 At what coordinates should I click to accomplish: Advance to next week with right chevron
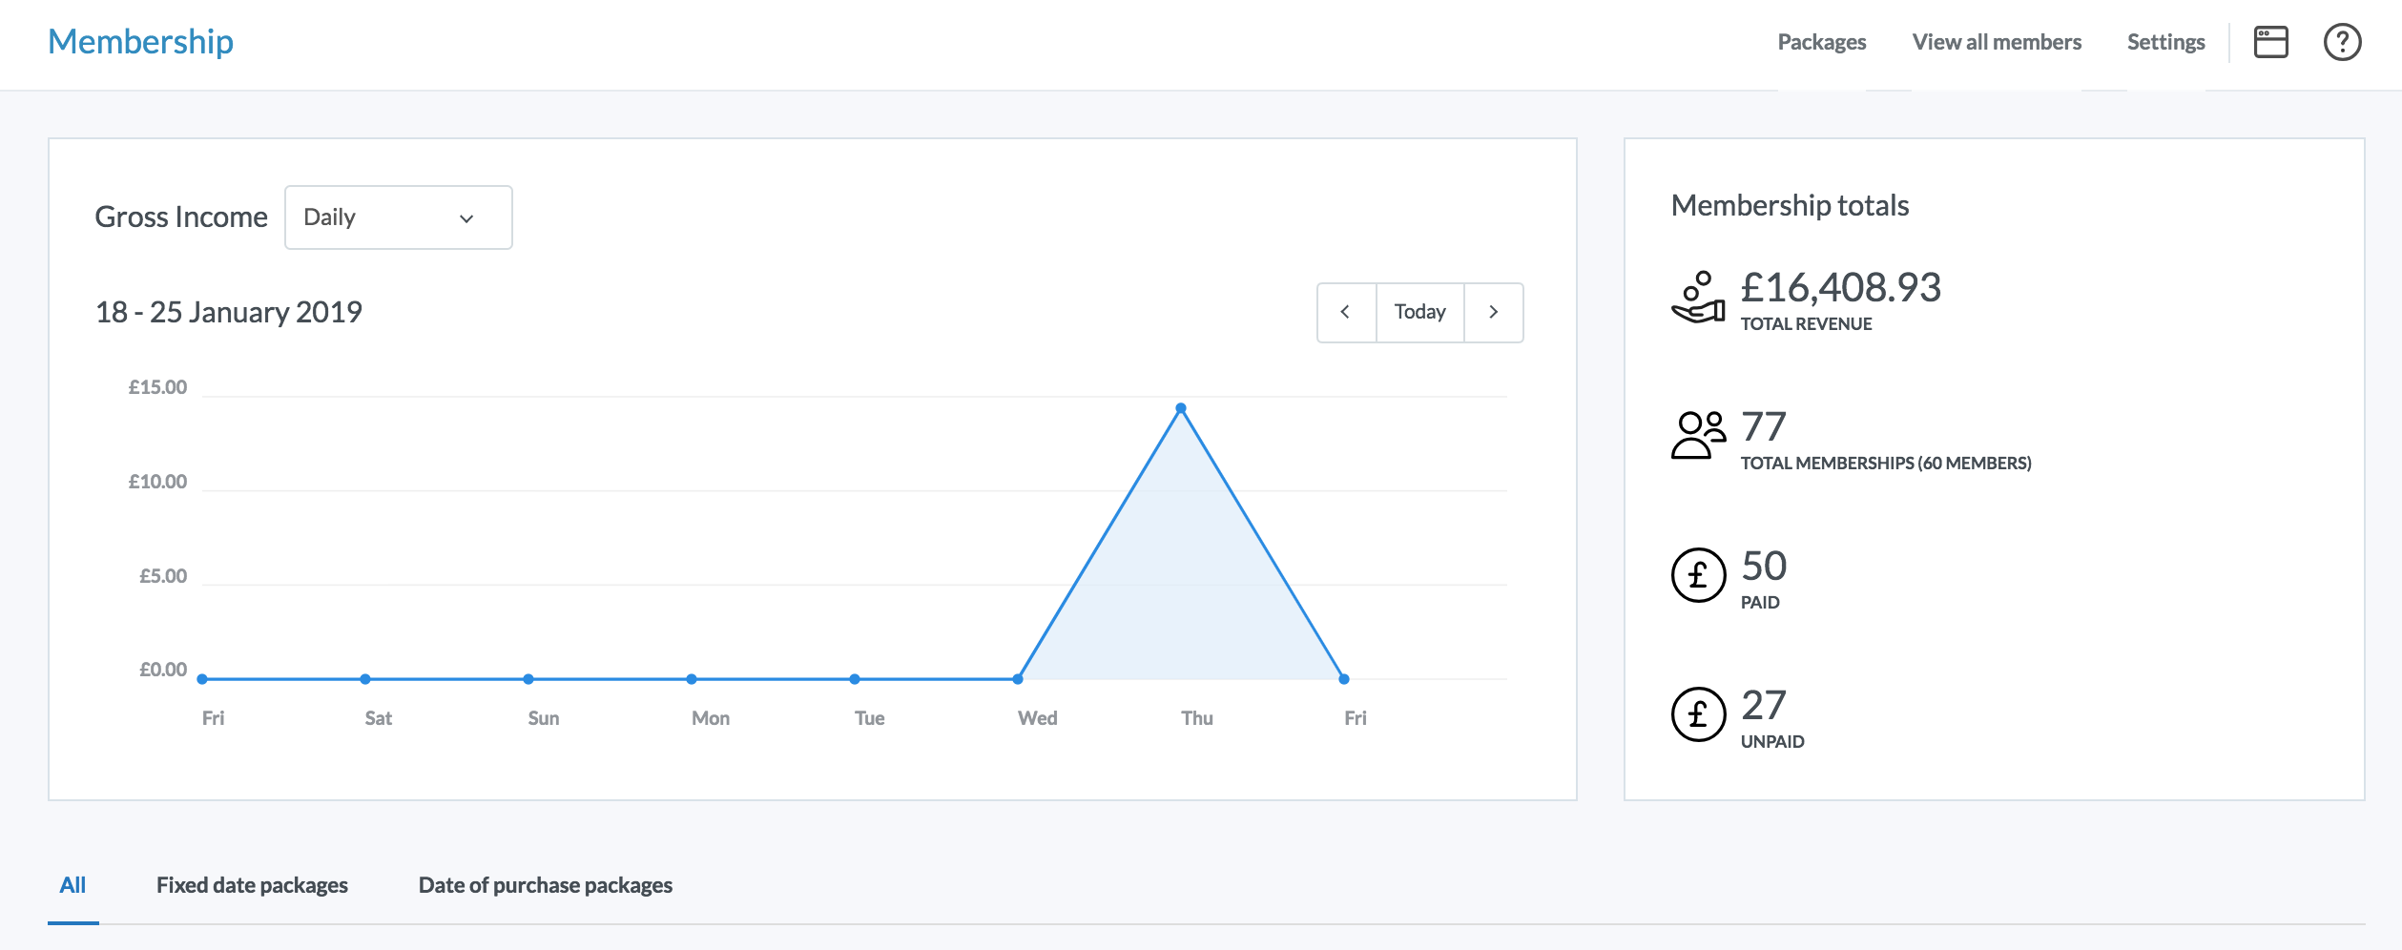[1493, 312]
